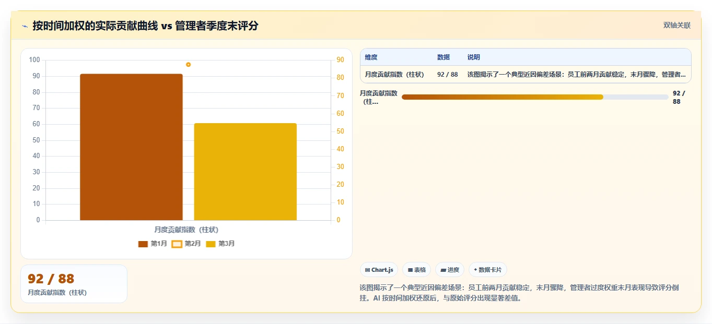Select the yellow 第3月 bar
Viewport: 712px width, 324px height.
point(246,172)
